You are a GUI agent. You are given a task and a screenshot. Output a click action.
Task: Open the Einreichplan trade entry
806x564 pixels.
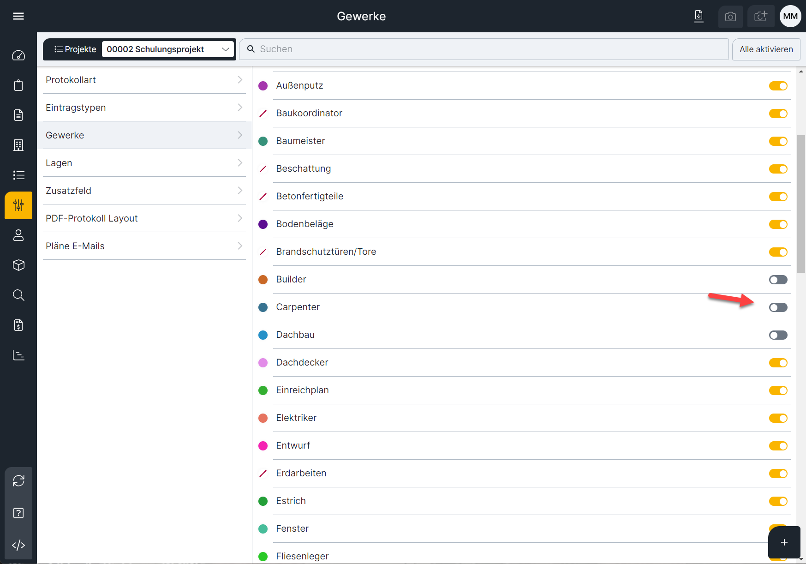tap(525, 390)
